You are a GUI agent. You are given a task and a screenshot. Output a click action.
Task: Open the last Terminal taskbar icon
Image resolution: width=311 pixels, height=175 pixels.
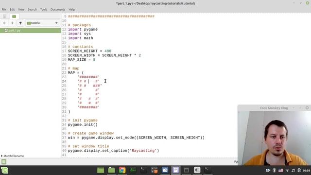tap(208, 170)
